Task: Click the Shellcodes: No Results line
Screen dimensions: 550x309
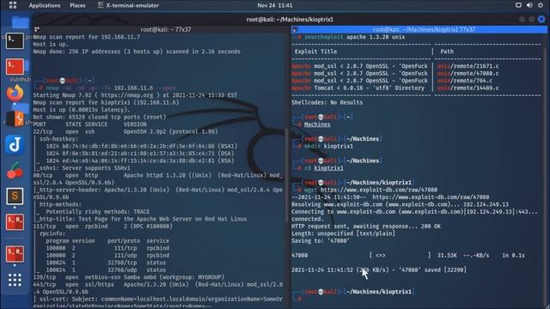Action: (327, 102)
